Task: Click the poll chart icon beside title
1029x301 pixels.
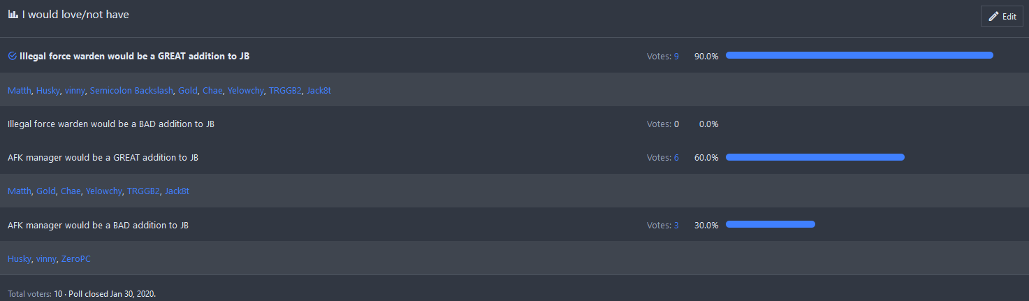Action: point(13,15)
